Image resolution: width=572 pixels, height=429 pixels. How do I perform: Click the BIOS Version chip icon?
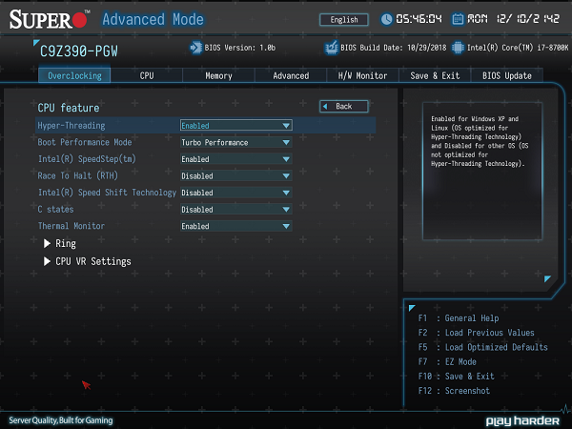(x=195, y=48)
